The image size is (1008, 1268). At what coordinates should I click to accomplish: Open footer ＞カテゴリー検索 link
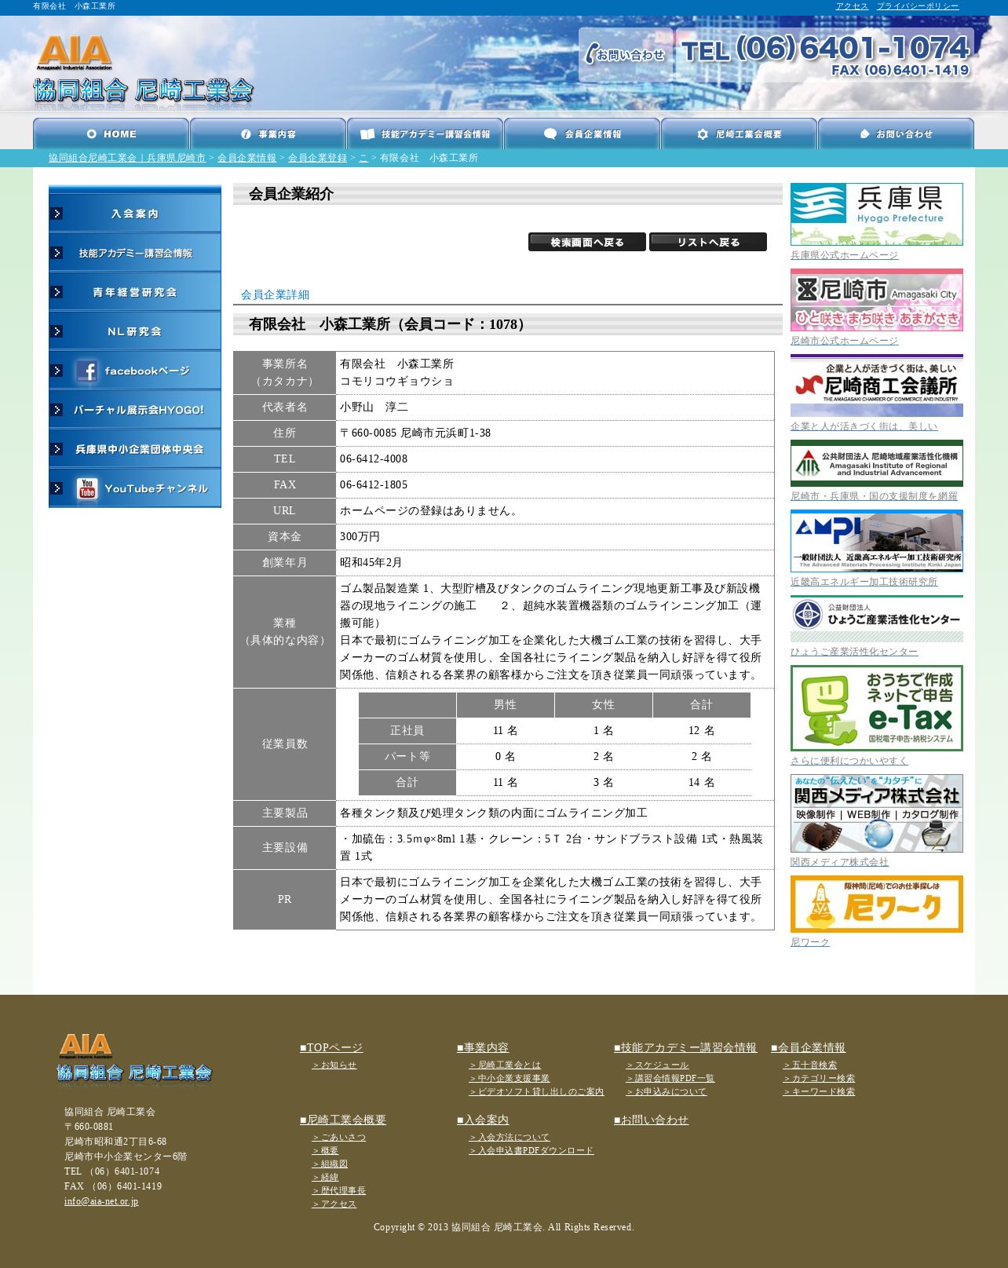pos(819,1079)
